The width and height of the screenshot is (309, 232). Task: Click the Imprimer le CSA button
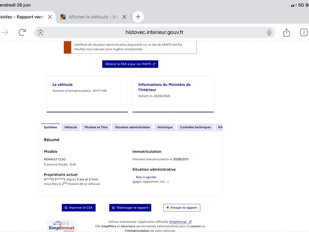tap(79, 208)
